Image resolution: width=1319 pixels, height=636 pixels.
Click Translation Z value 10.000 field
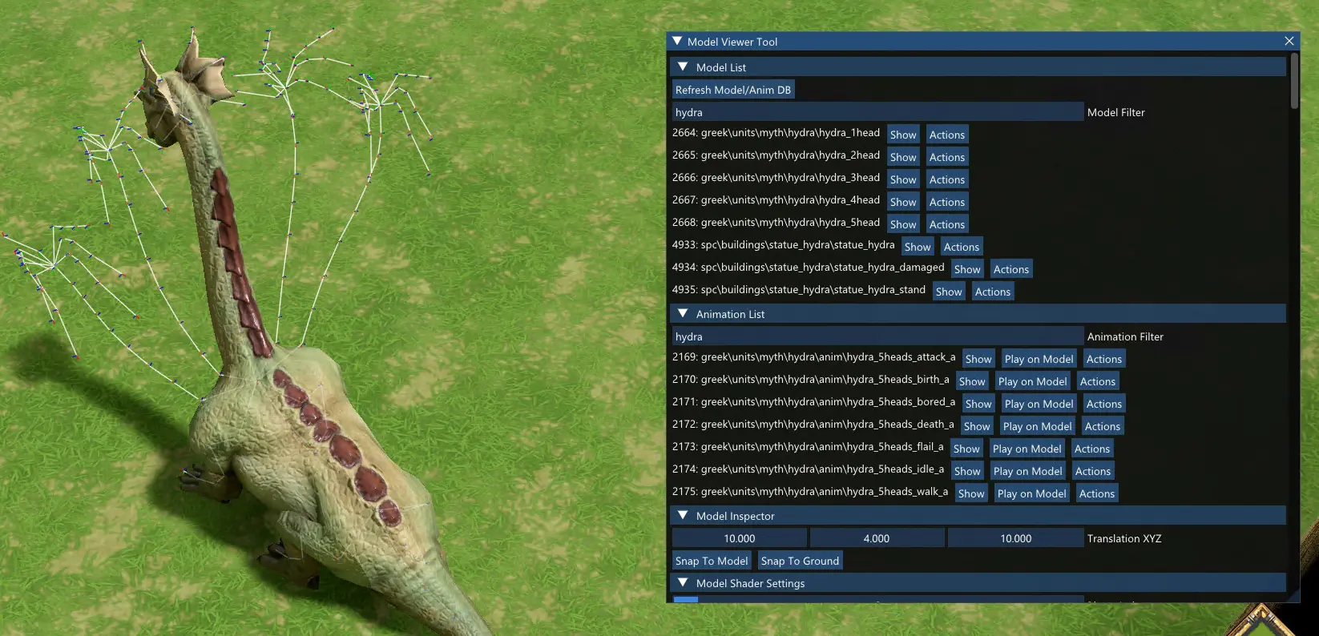pyautogui.click(x=1015, y=538)
